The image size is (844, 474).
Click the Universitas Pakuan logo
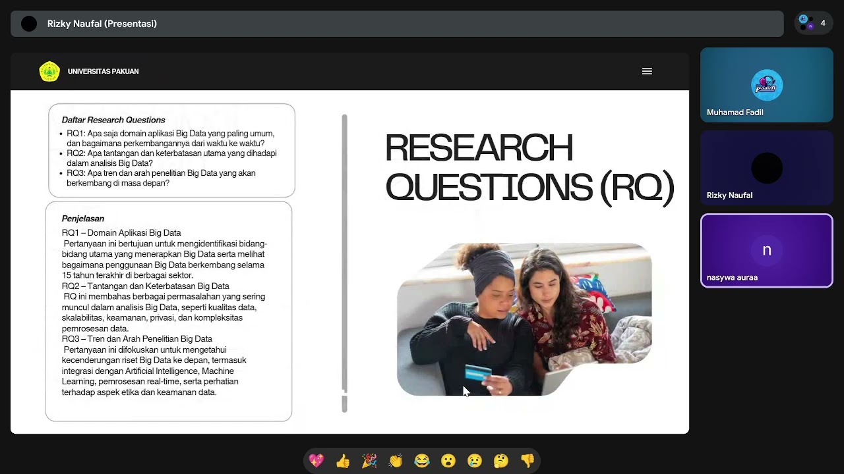coord(49,71)
